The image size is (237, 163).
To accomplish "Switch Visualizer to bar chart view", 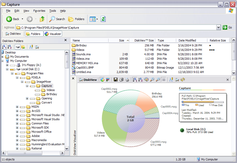I will pyautogui.click(x=108, y=80).
